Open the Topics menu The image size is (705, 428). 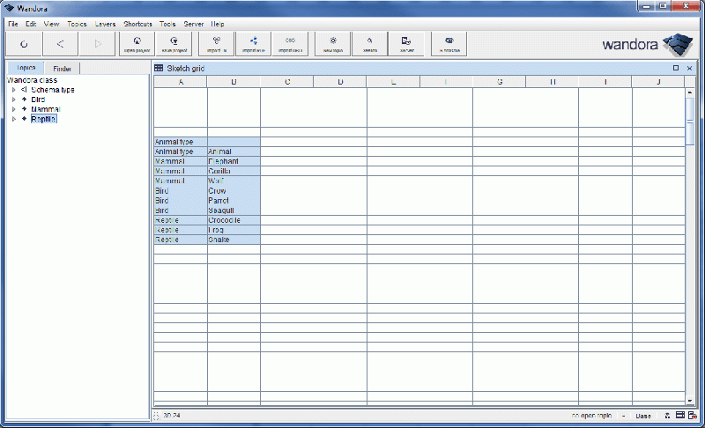tap(77, 24)
